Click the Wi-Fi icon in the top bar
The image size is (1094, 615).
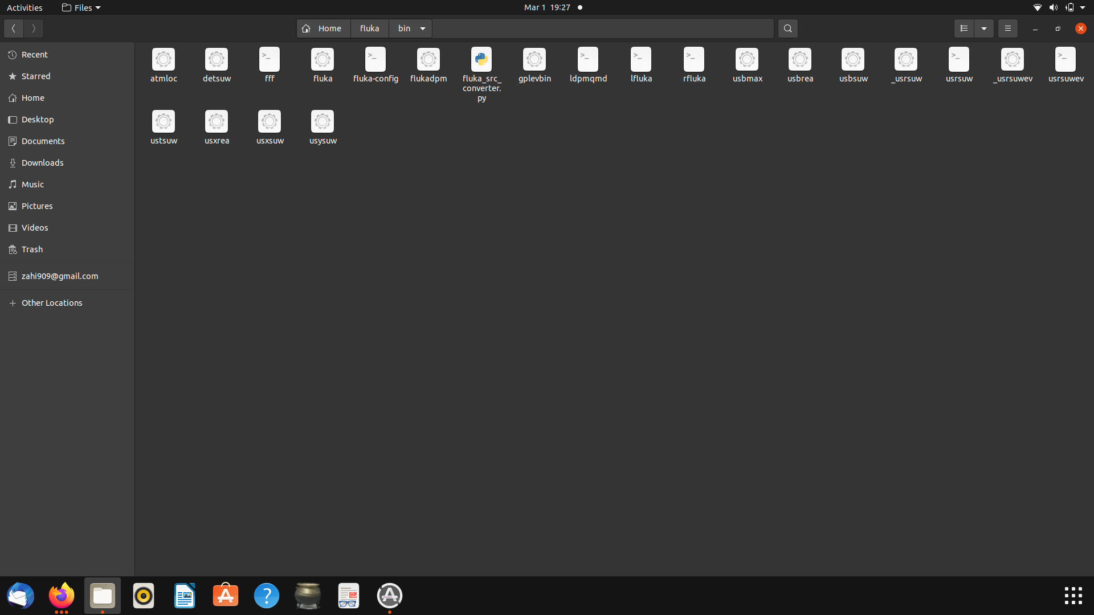point(1037,7)
